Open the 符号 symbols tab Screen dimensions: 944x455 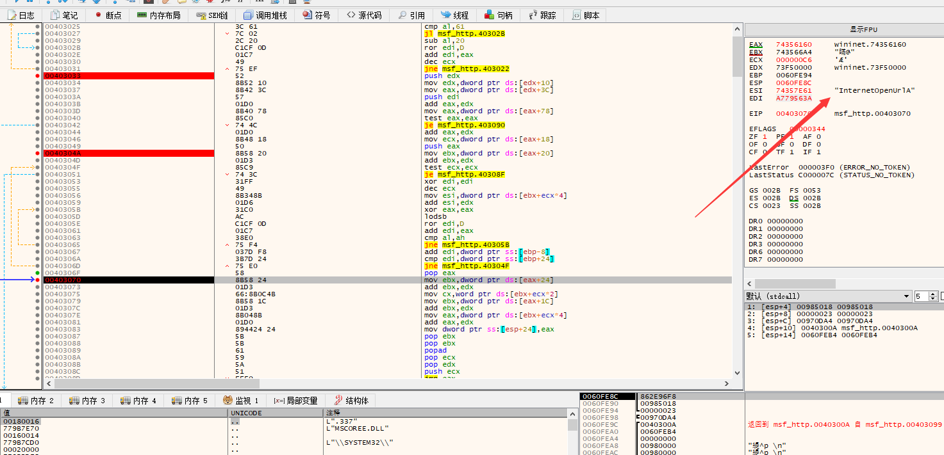tap(316, 15)
